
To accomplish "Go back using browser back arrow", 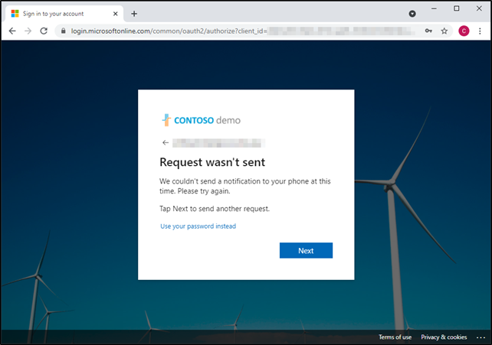I will (12, 31).
